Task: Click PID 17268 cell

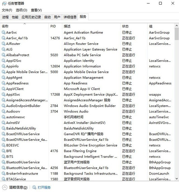Action: 55,94
